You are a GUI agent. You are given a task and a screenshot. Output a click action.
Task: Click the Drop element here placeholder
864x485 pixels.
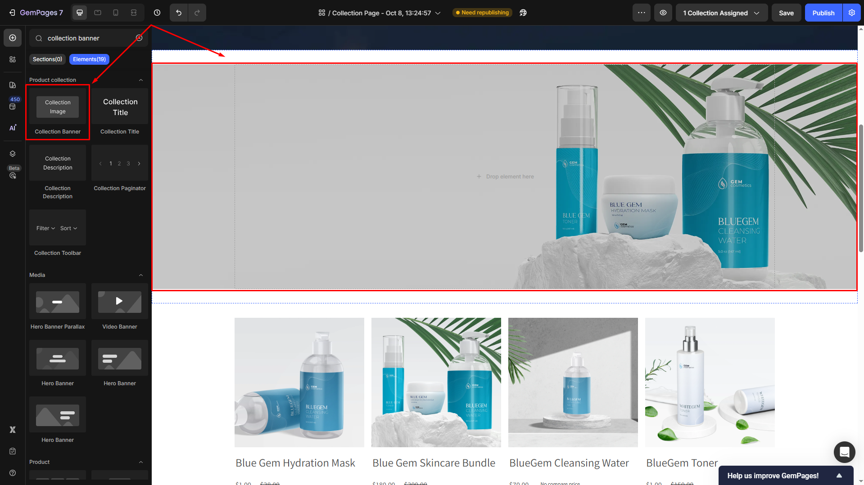(505, 177)
